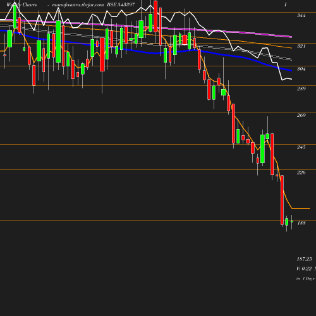Click the Weekly Charts heading
316x316 pixels.
pyautogui.click(x=21, y=4)
